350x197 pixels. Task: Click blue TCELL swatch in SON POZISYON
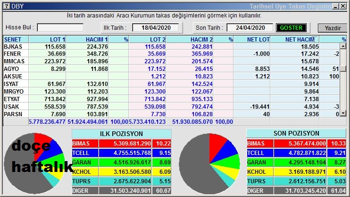260,153
